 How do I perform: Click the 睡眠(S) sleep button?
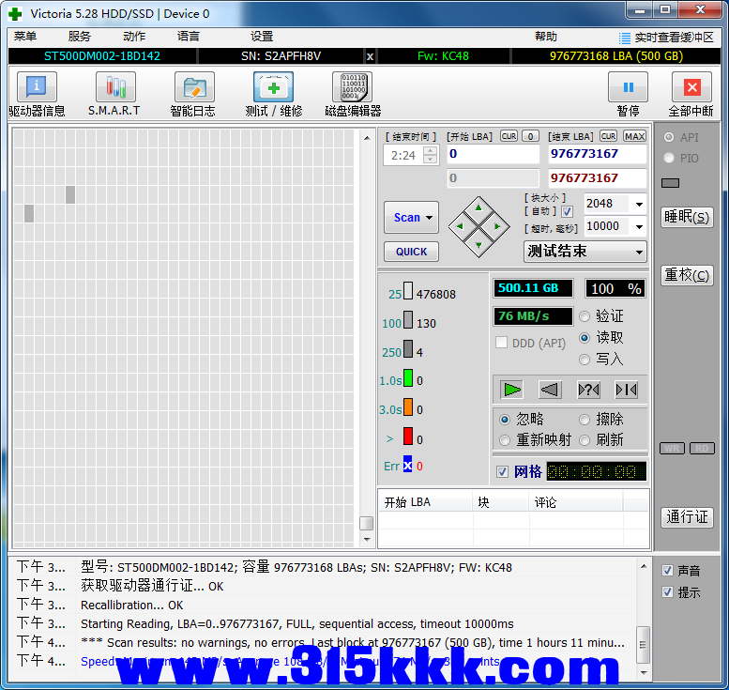point(687,217)
